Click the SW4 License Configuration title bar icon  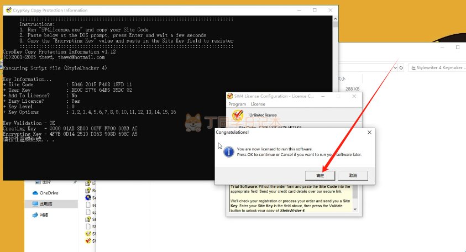point(230,96)
